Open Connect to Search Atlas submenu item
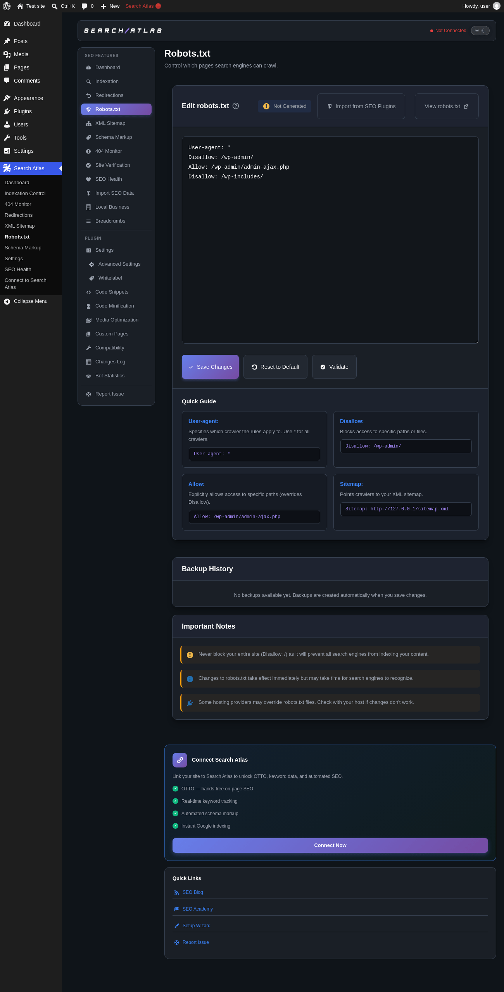 (31, 284)
